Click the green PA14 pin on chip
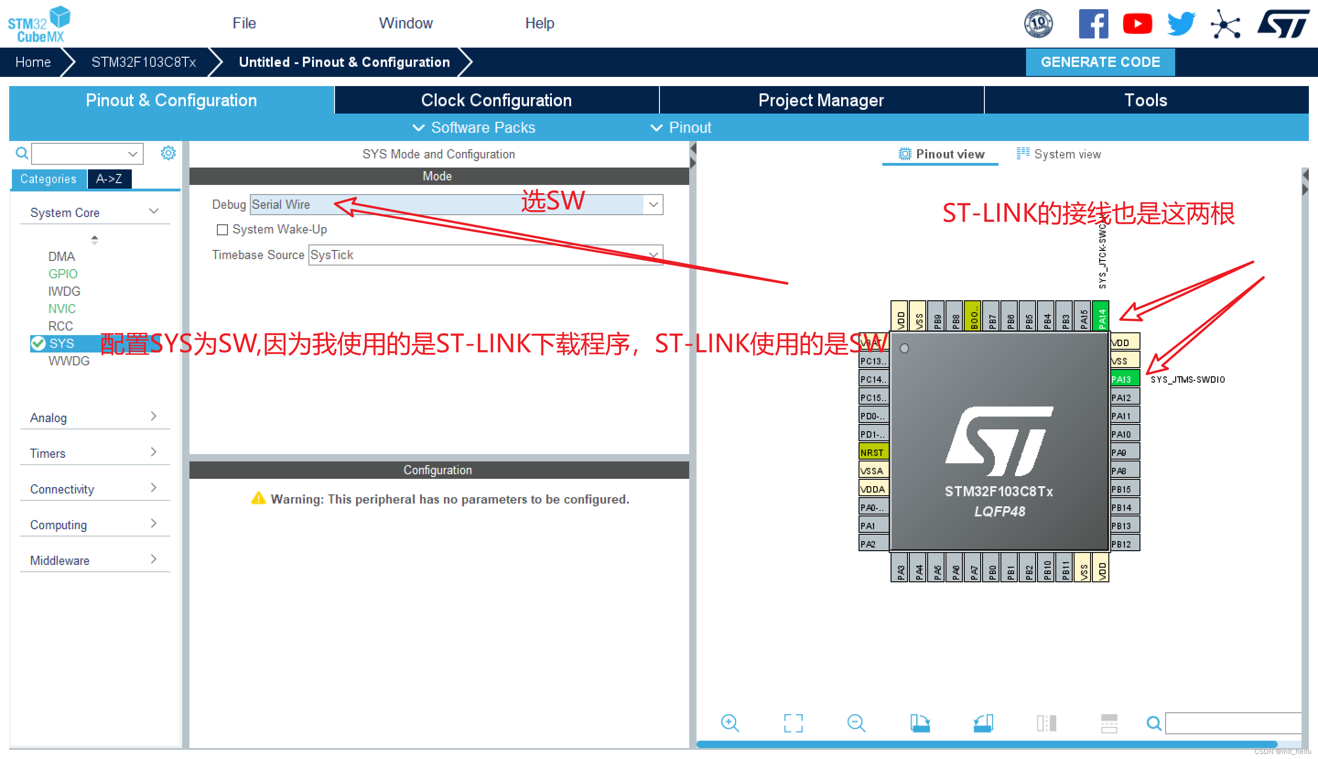Image resolution: width=1318 pixels, height=759 pixels. 1101,316
